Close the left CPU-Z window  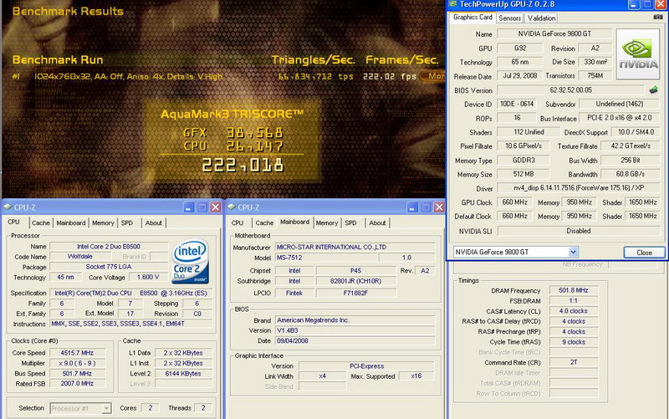pos(216,207)
